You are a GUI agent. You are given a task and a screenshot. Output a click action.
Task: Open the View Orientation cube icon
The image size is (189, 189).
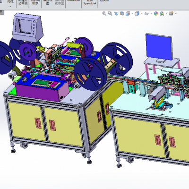(x=128, y=14)
